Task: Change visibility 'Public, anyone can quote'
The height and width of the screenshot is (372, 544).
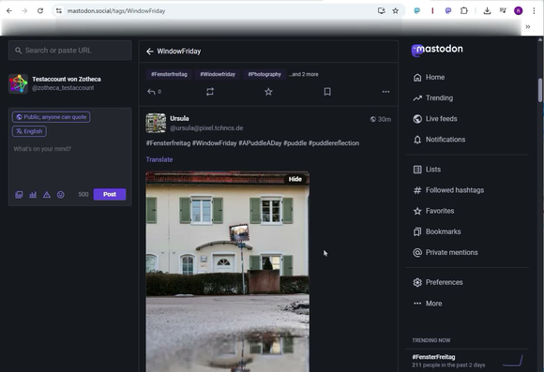Action: tap(52, 117)
